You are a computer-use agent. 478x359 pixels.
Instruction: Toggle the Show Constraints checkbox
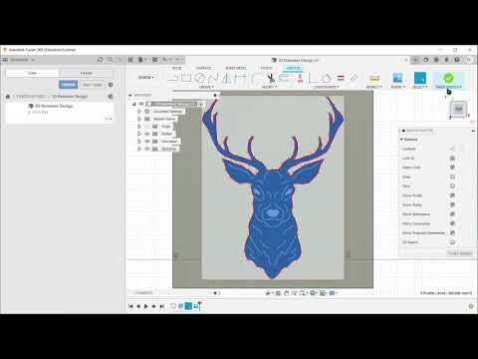pyautogui.click(x=452, y=223)
